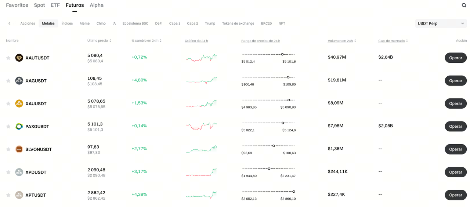Click the XAUUSDT gold coin icon
This screenshot has width=470, height=207.
point(19,103)
